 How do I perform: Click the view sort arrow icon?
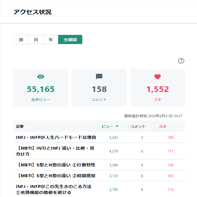[x=117, y=126]
